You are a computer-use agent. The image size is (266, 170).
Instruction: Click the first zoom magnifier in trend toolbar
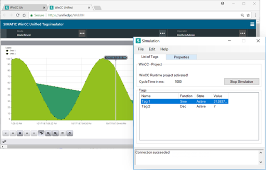(48, 133)
